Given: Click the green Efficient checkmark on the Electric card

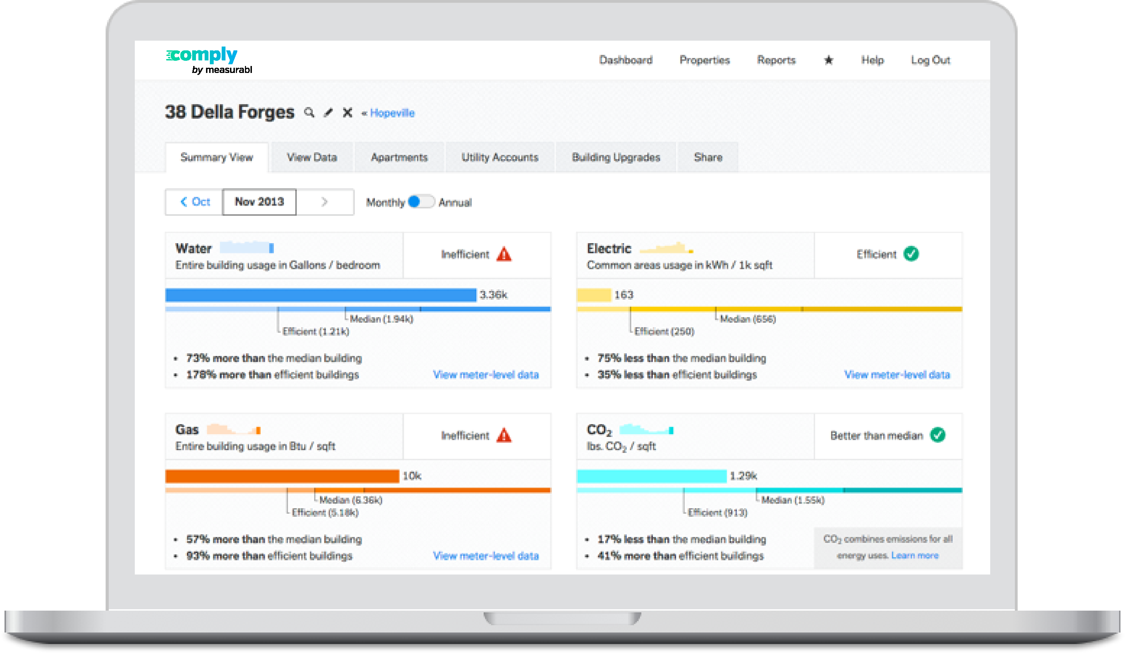Looking at the screenshot, I should coord(912,254).
